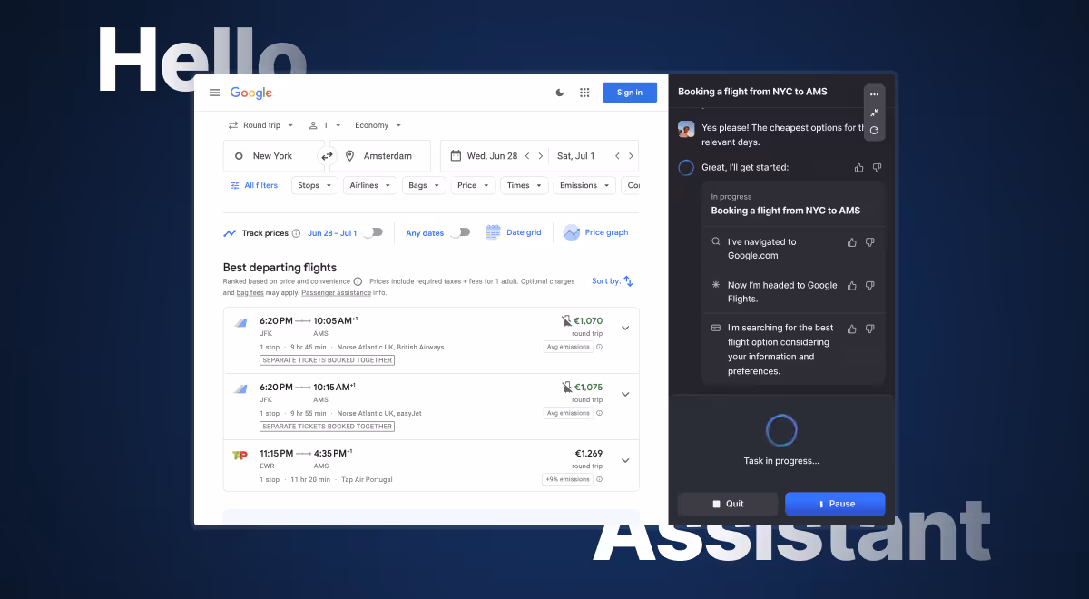Screen dimensions: 1089x599
Task: Turn on the Any dates toggle
Action: (x=462, y=232)
